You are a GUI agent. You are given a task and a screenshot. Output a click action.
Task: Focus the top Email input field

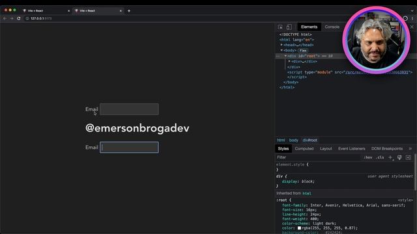click(129, 109)
